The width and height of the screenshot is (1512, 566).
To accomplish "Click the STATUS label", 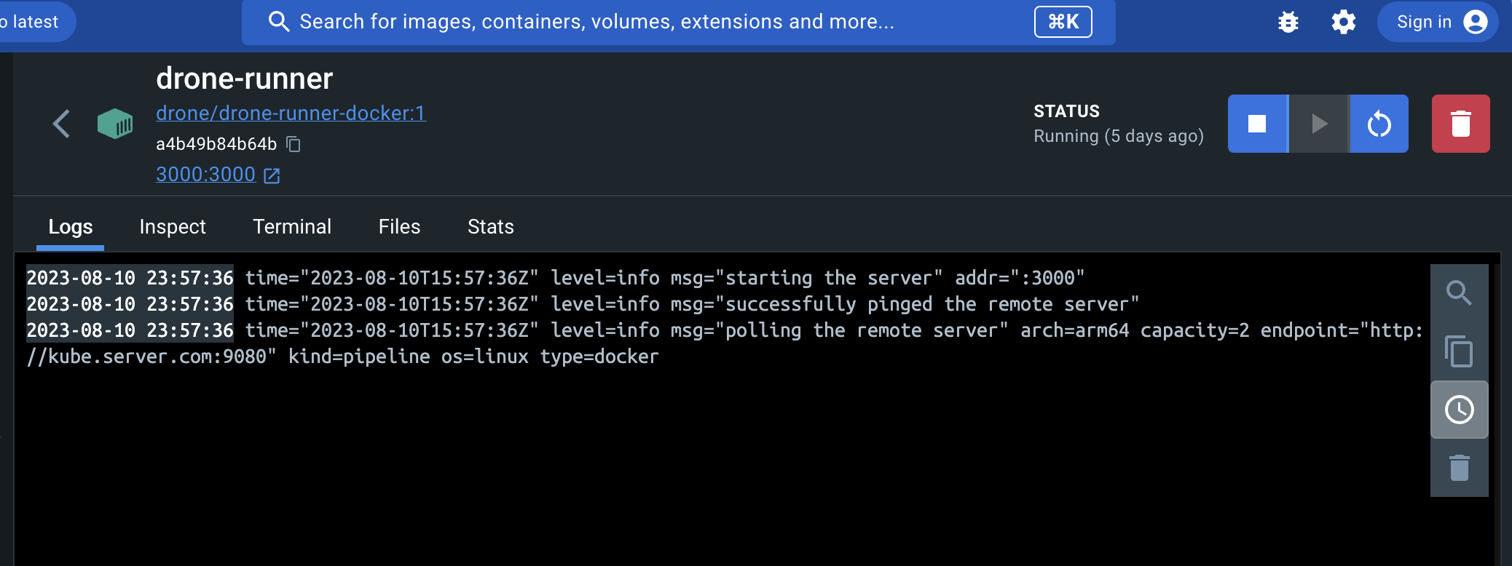I will coord(1066,111).
